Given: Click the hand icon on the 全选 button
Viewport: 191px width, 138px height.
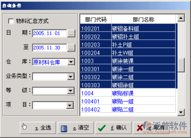Looking at the screenshot, I should coord(24,126).
